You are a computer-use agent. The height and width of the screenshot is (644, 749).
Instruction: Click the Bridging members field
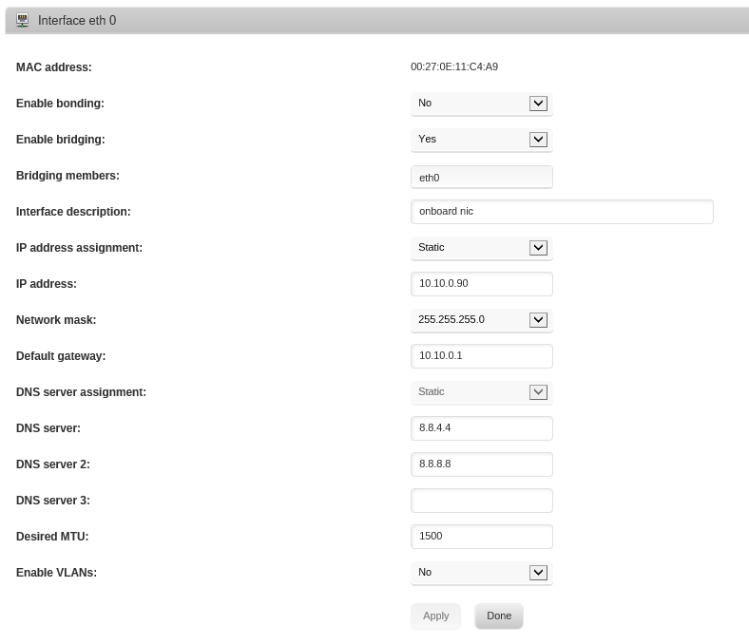[x=482, y=177]
